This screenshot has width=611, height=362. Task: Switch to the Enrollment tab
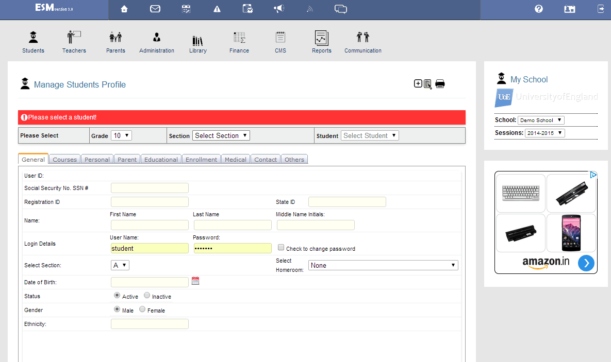point(201,160)
